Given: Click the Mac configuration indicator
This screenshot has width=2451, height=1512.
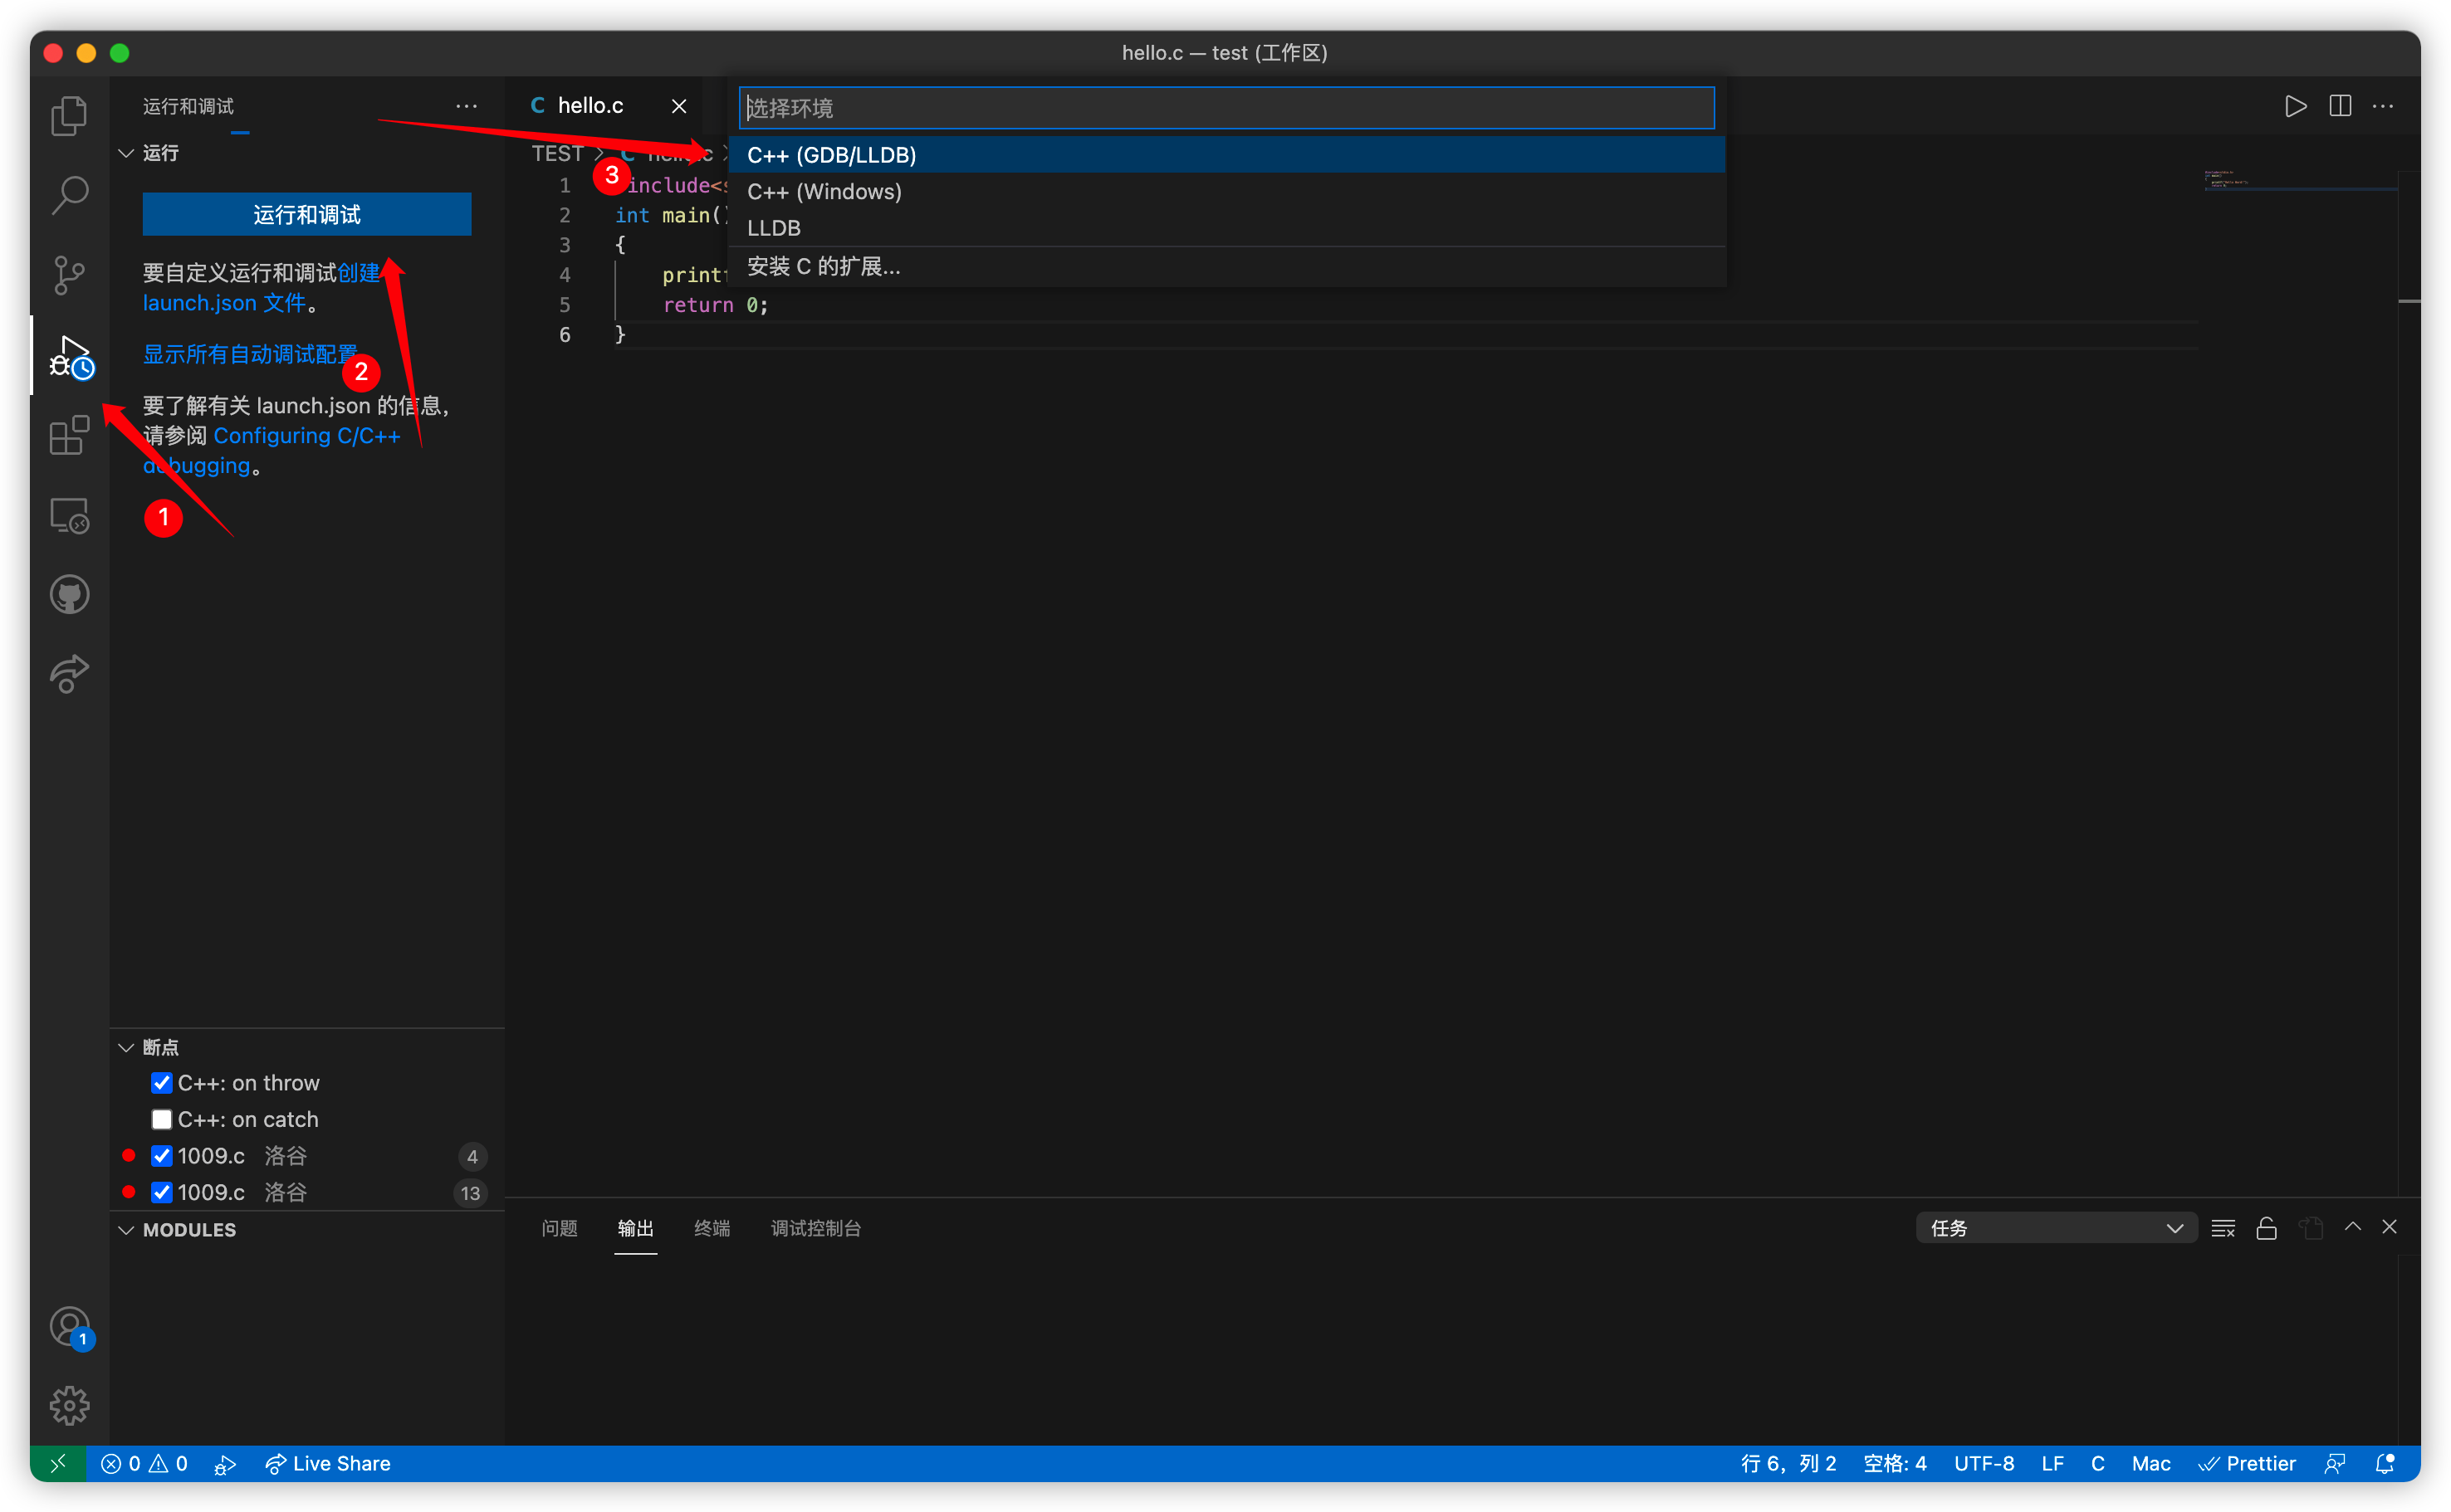Looking at the screenshot, I should click(x=2151, y=1463).
